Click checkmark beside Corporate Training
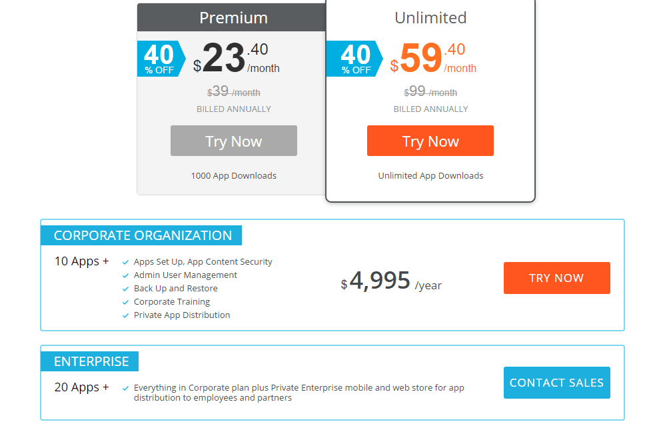 125,303
